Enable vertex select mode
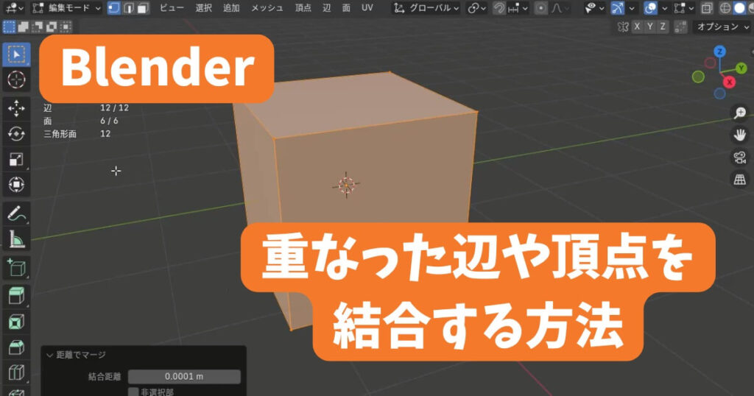The image size is (754, 396). pos(114,7)
